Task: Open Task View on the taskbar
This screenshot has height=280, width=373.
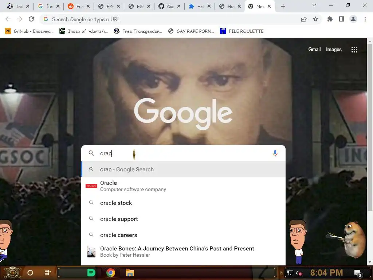Action: [x=48, y=273]
